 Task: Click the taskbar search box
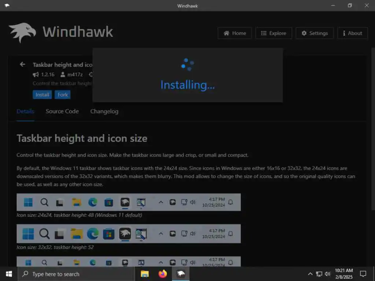[76, 274]
